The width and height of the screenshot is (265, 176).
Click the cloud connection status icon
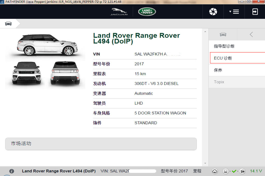tap(215, 171)
